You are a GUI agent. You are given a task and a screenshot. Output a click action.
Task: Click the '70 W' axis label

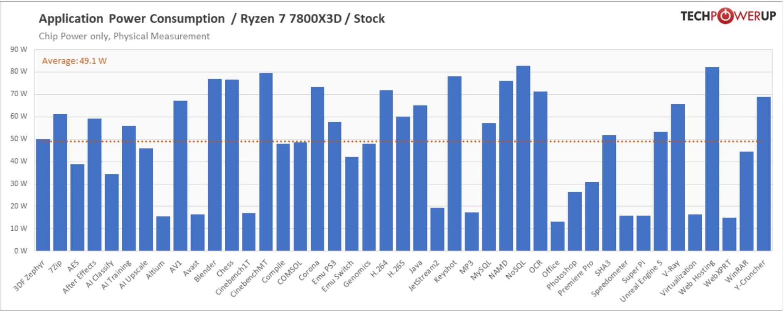[x=19, y=94]
